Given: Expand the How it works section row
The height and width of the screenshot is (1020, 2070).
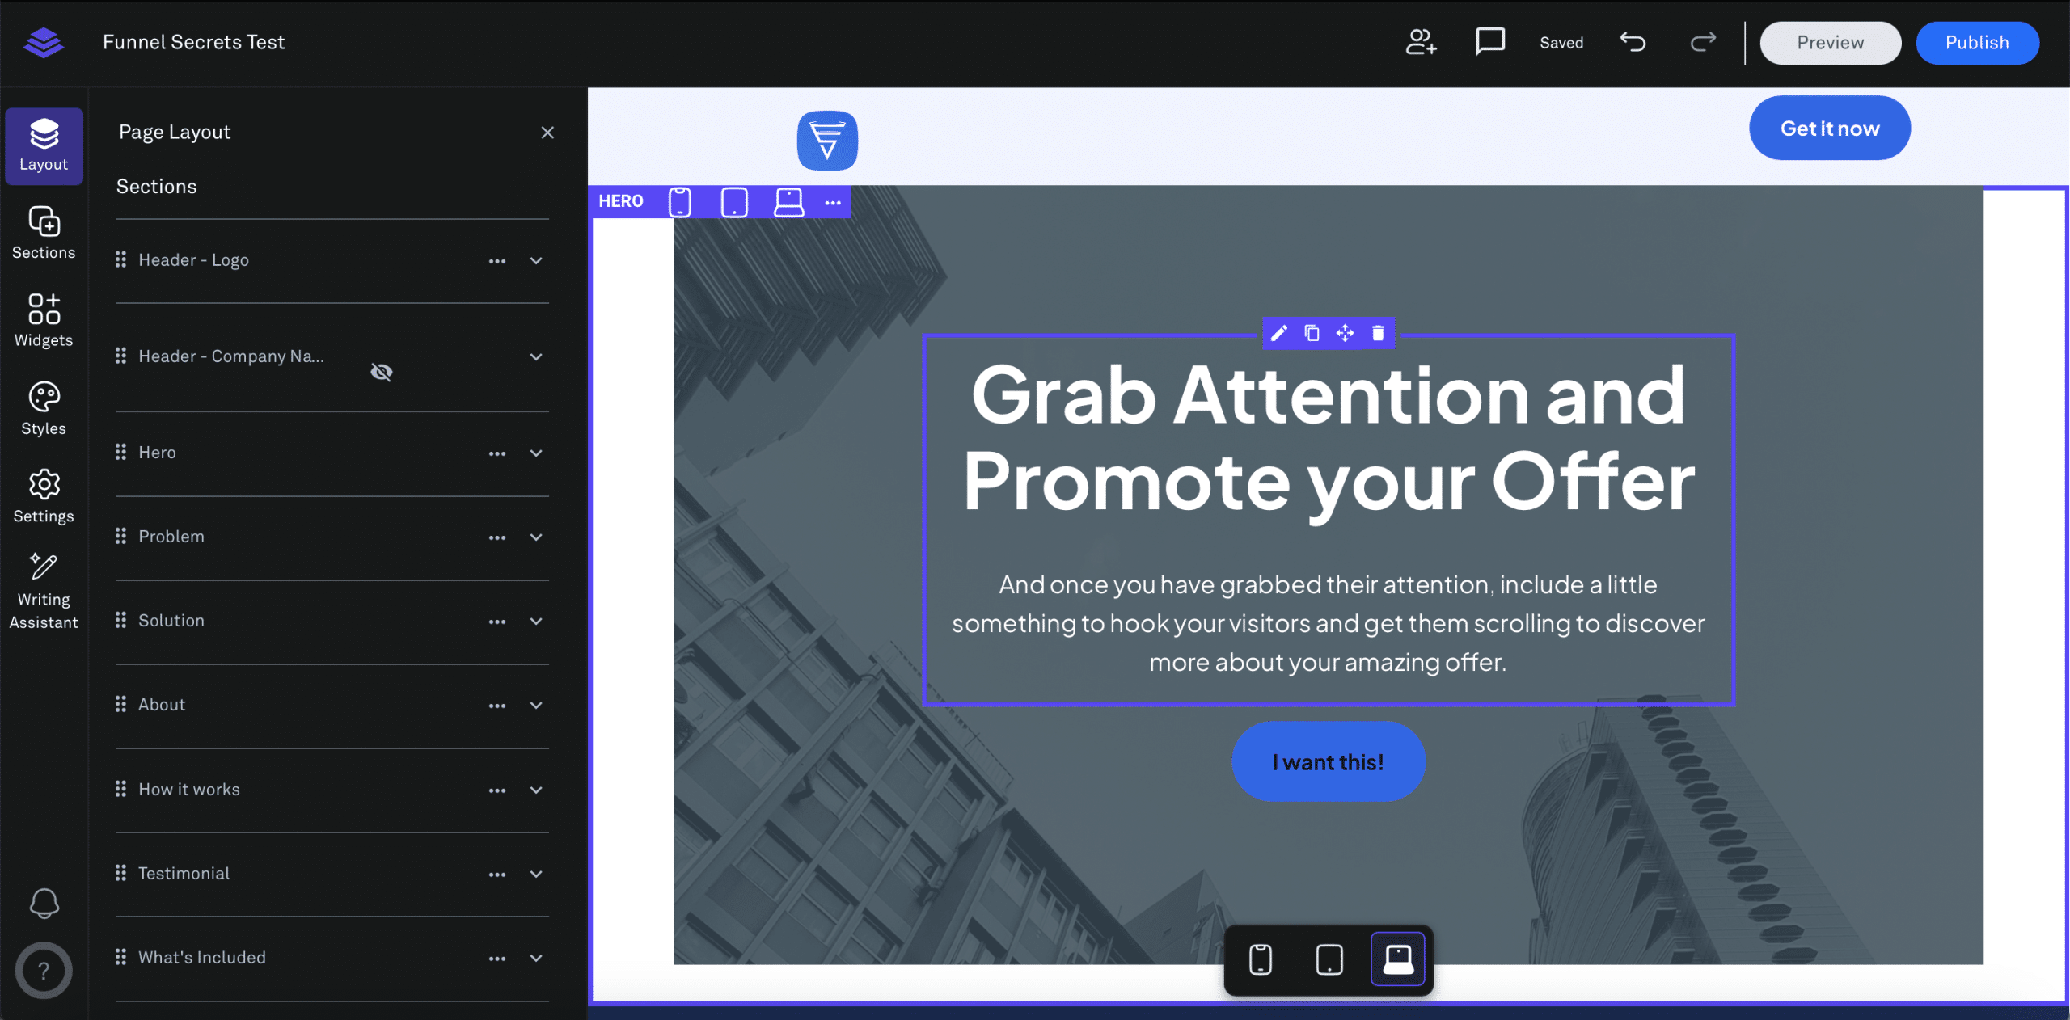Looking at the screenshot, I should [x=536, y=790].
